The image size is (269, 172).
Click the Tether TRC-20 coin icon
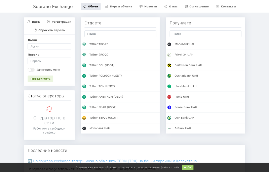84,44
